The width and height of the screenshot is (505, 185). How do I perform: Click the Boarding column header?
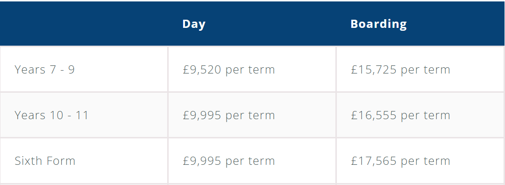coord(378,25)
